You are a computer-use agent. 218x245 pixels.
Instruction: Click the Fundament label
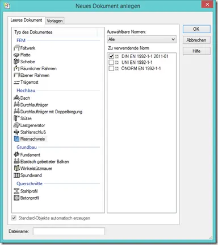tap(30, 155)
